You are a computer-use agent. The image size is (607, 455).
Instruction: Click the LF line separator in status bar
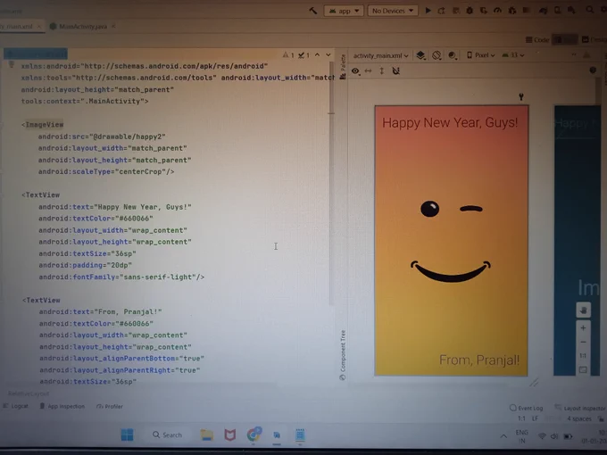click(535, 418)
